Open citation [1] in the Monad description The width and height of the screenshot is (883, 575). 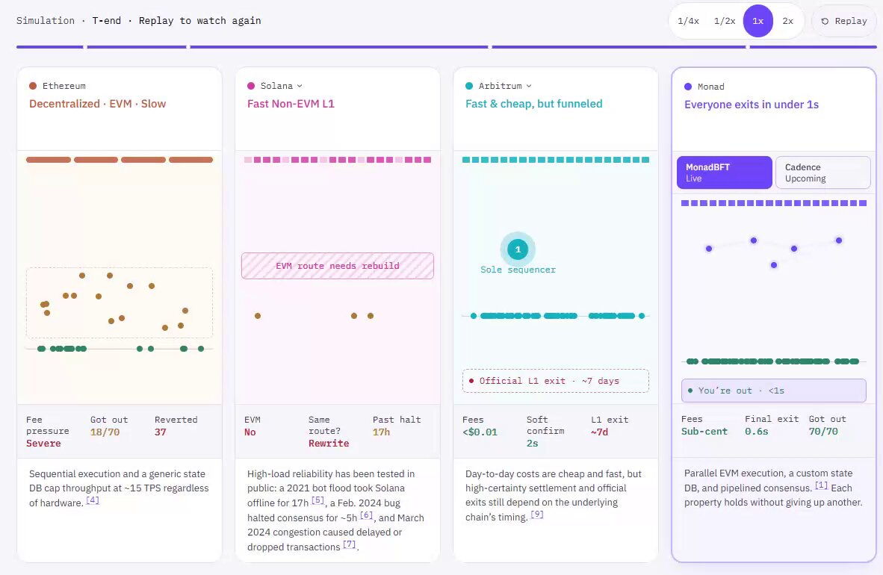(x=821, y=485)
